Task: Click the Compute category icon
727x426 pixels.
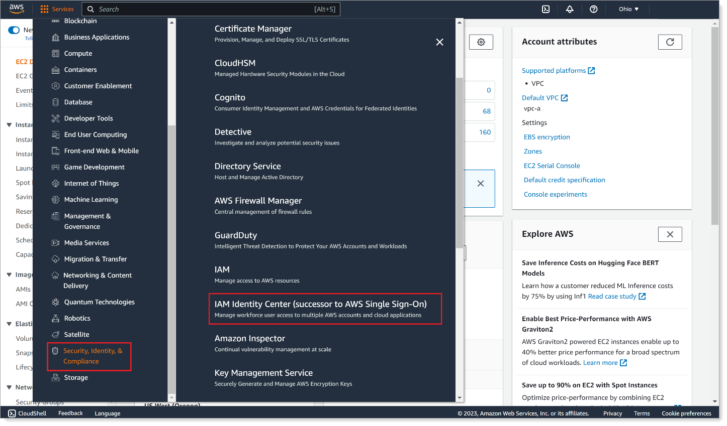Action: 56,54
